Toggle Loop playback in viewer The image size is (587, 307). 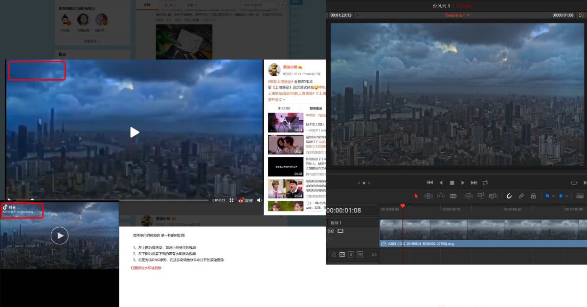[x=485, y=182]
